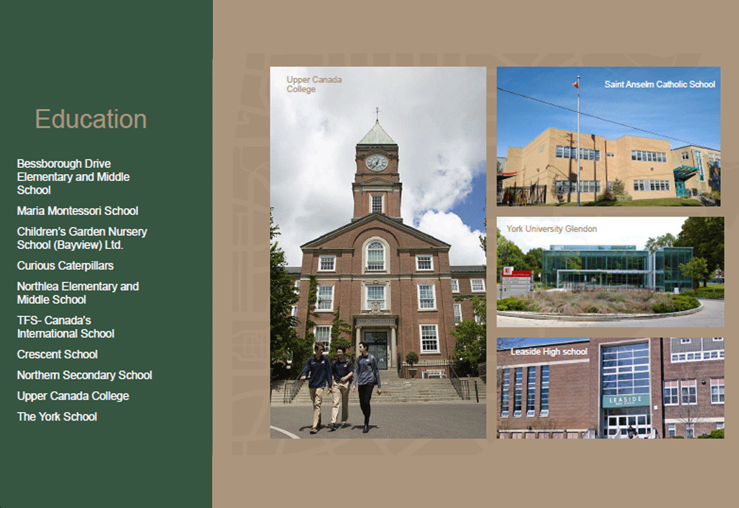Click the York University Glendon caption
This screenshot has height=508, width=739.
pos(551,229)
